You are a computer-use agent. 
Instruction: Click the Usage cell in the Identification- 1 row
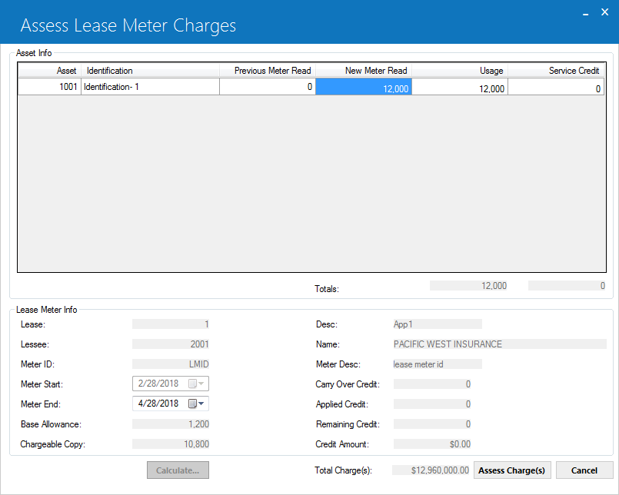(460, 87)
